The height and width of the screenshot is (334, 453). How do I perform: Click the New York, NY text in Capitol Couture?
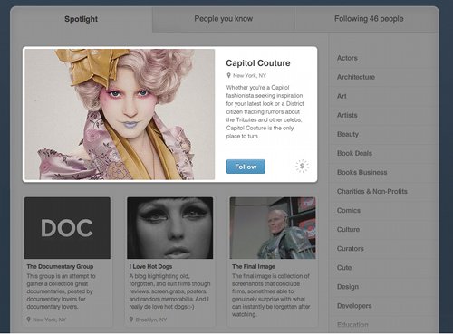(249, 76)
